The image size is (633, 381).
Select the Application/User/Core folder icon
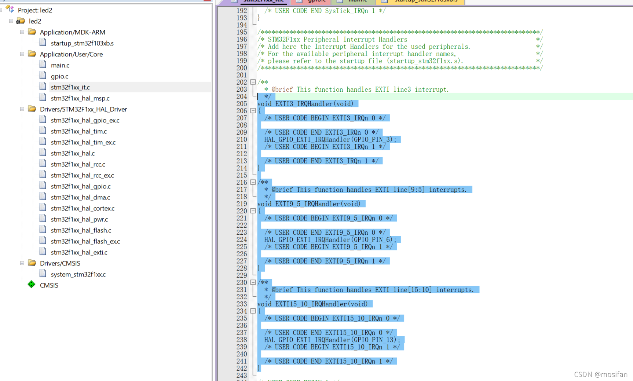[x=32, y=54]
